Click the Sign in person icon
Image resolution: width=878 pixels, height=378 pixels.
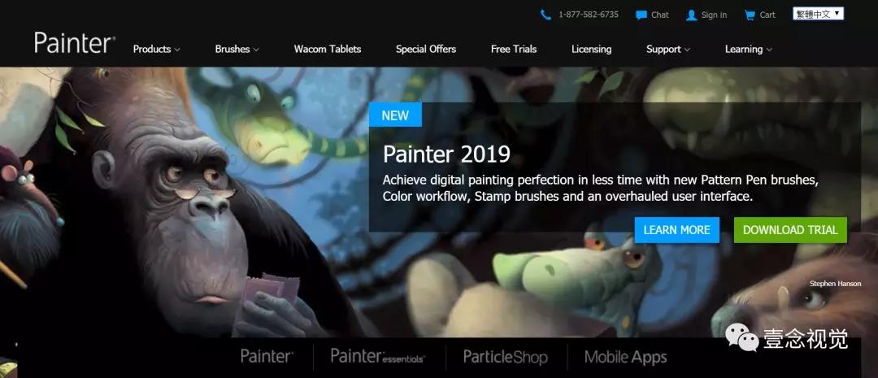tap(692, 15)
